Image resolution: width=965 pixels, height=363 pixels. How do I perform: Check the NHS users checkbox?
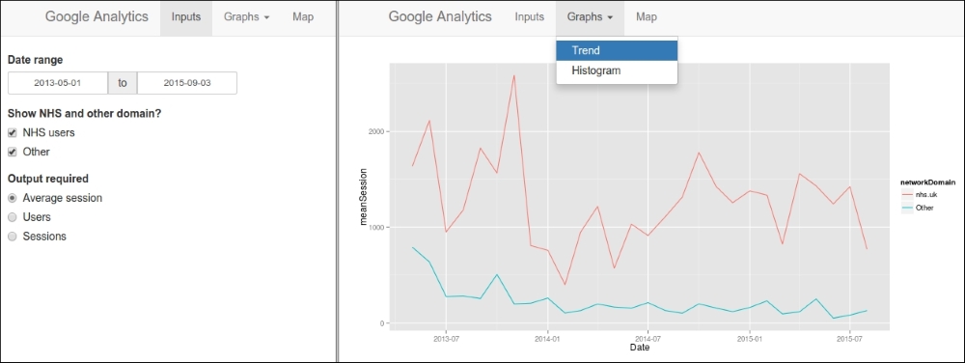13,133
